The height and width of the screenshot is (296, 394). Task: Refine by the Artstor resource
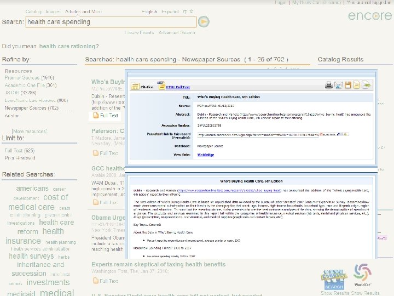pos(11,116)
